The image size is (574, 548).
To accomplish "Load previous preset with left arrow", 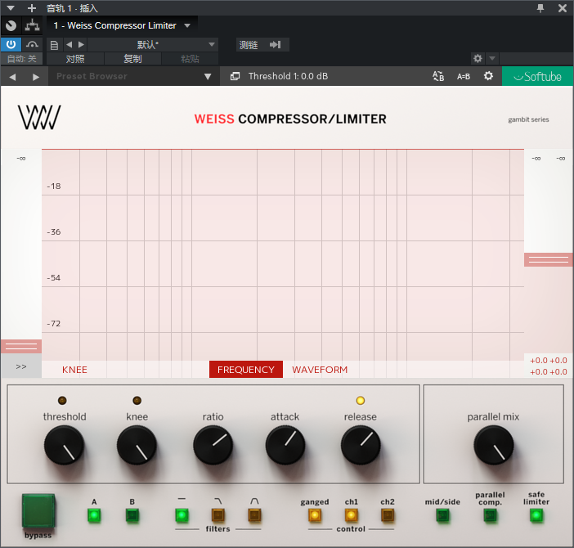I will click(x=70, y=45).
